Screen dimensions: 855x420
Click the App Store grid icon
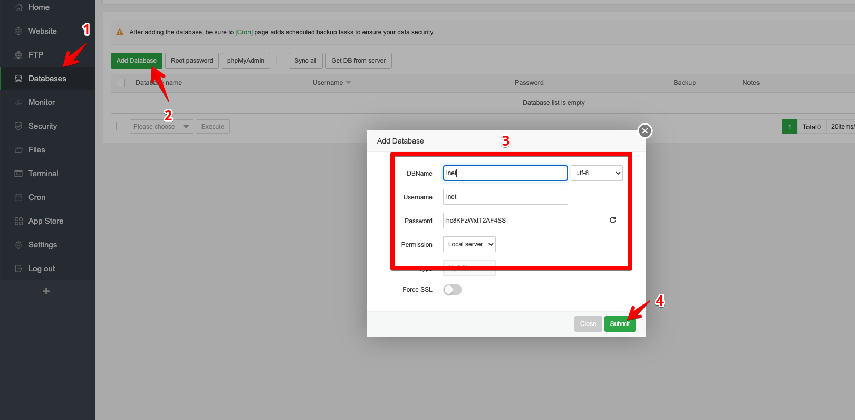point(18,221)
